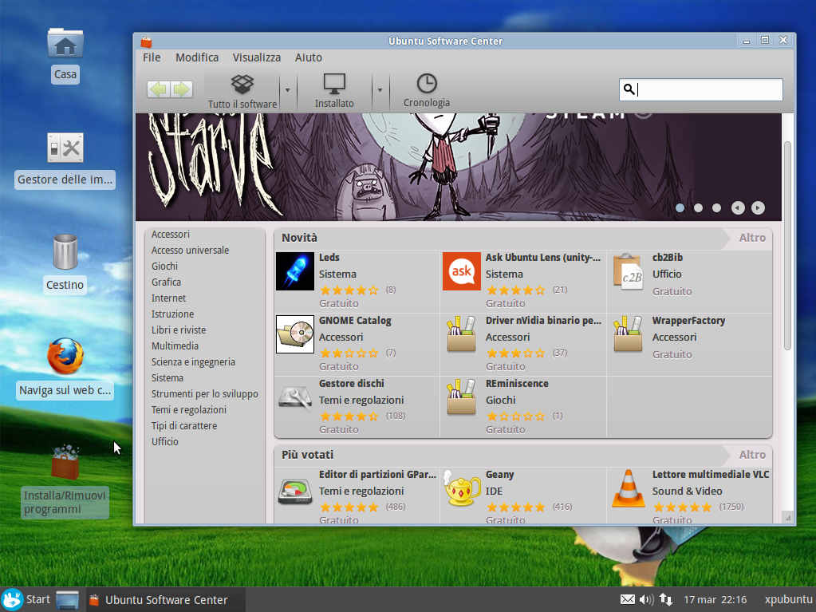Open the Ask Ubuntu Lens icon
The width and height of the screenshot is (816, 612).
[x=462, y=271]
